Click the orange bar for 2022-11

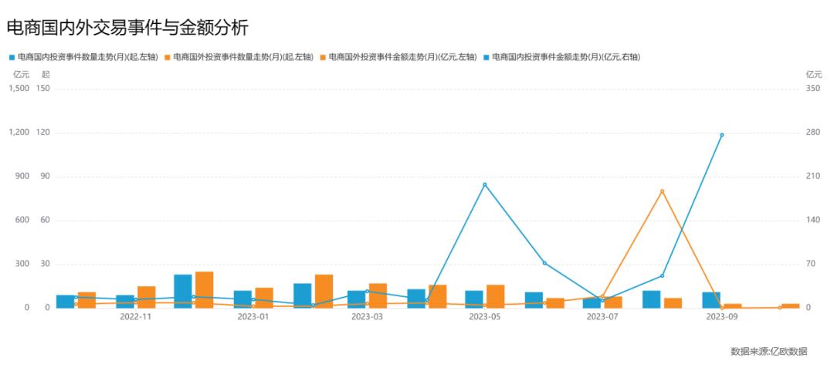(147, 297)
